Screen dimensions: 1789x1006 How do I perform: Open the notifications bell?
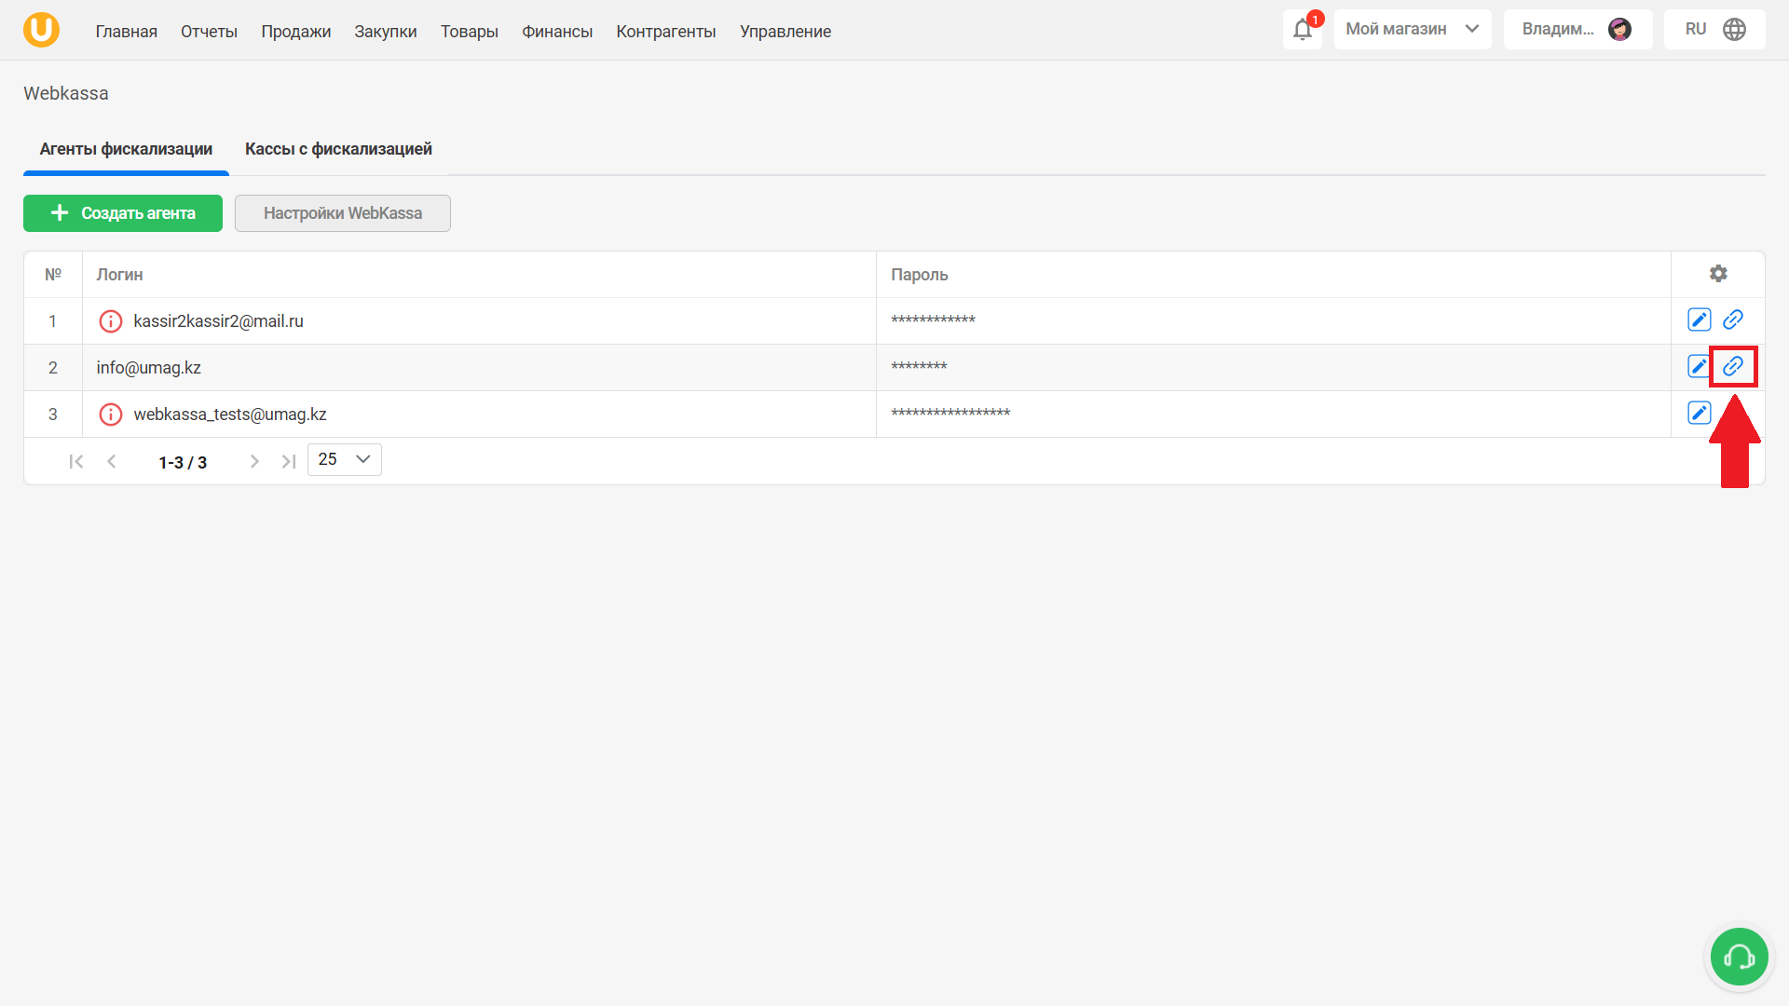point(1302,30)
